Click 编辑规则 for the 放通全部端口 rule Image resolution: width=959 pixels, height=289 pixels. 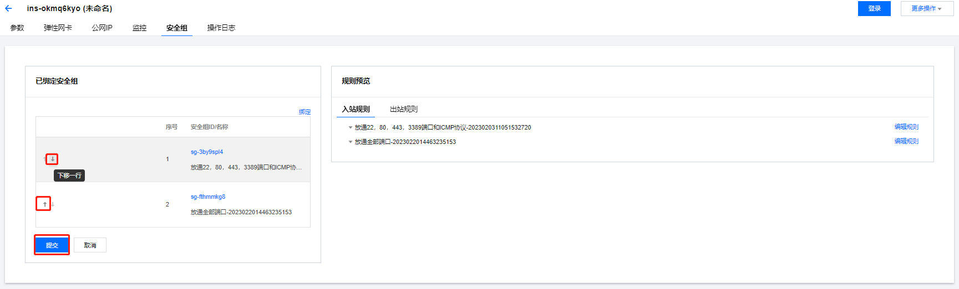906,141
